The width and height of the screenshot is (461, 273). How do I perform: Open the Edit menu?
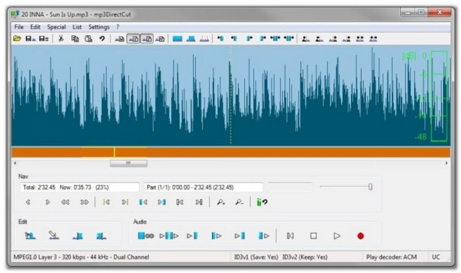[35, 26]
